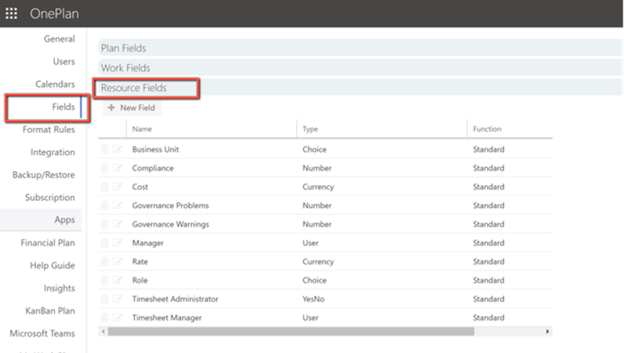Delete the Governance Problems field

tap(104, 205)
